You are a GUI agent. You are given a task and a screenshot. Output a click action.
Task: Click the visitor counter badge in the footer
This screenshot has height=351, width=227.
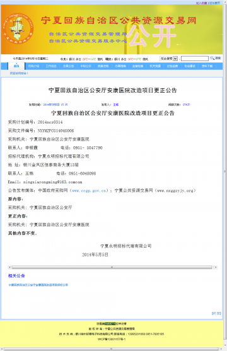click(110, 324)
